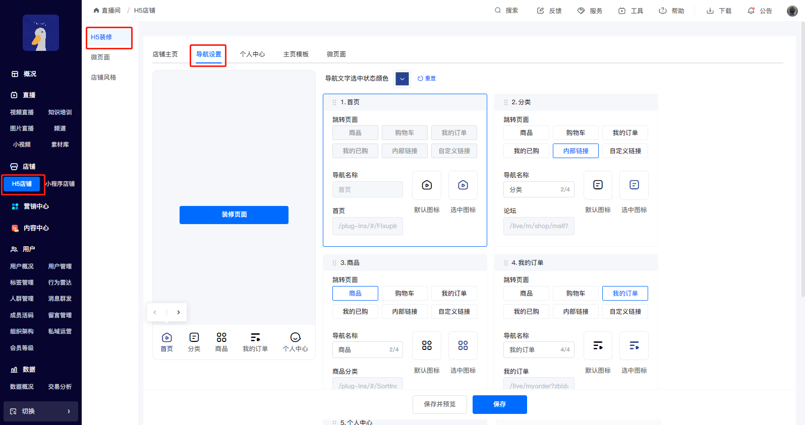
Task: Click the goose logo avatar in sidebar
Action: [41, 33]
